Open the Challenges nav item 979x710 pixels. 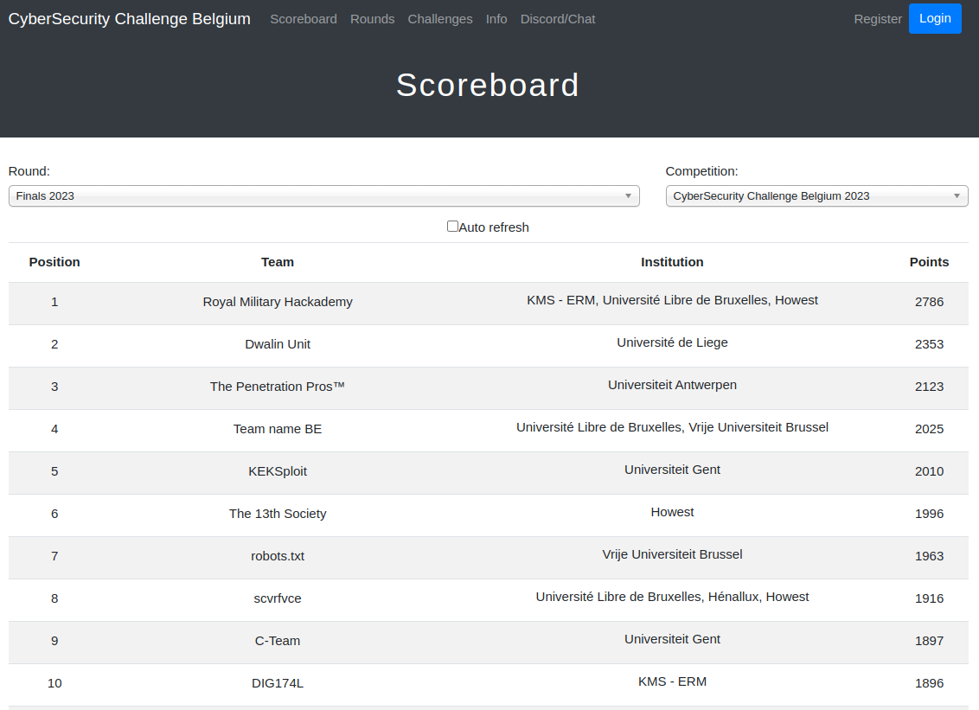[x=440, y=19]
